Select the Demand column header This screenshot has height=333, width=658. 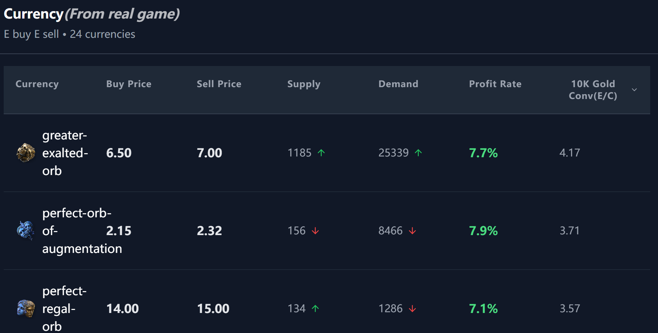398,84
